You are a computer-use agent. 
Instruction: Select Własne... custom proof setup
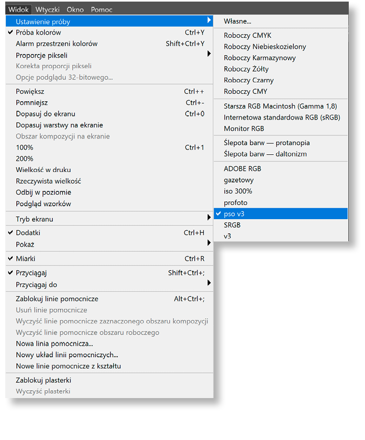(238, 22)
